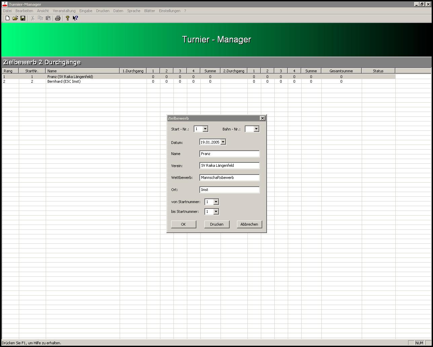Screen dimensions: 433x347
Task: Click the Open folder toolbar icon
Action: coord(15,18)
